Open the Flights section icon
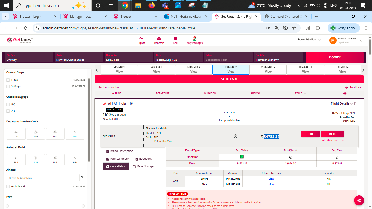Screen dimensions: 372x209 click(x=141, y=39)
